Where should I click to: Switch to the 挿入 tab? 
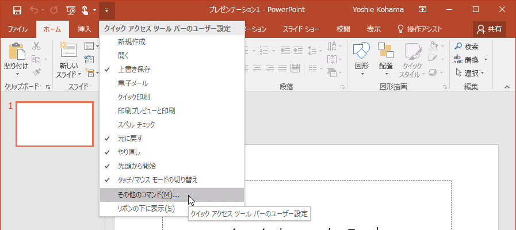click(x=84, y=29)
